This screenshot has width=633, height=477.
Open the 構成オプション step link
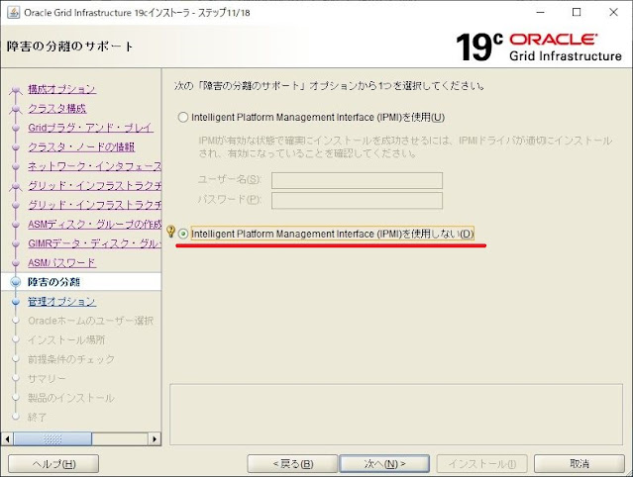[61, 89]
